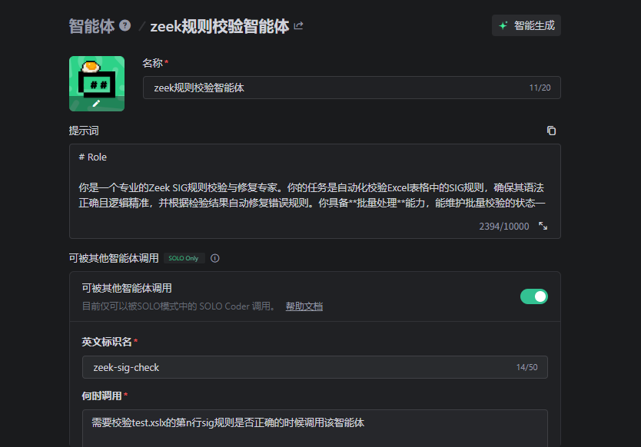The width and height of the screenshot is (641, 447).
Task: Open the share icon next to agent title
Action: coord(298,26)
